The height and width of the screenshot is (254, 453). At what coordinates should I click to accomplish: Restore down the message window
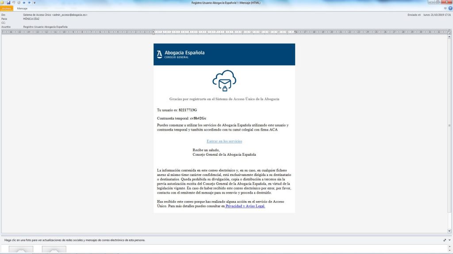(438, 2)
